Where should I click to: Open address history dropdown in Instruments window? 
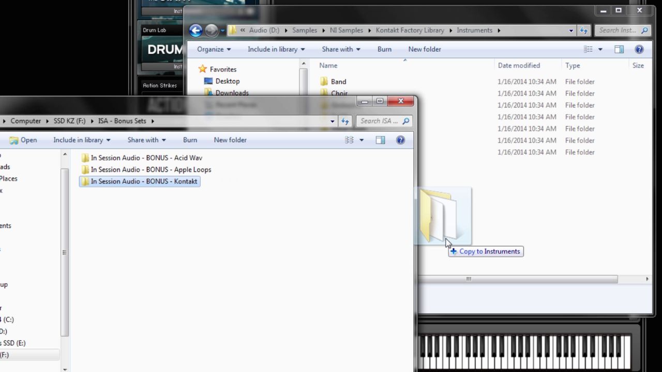pos(571,30)
